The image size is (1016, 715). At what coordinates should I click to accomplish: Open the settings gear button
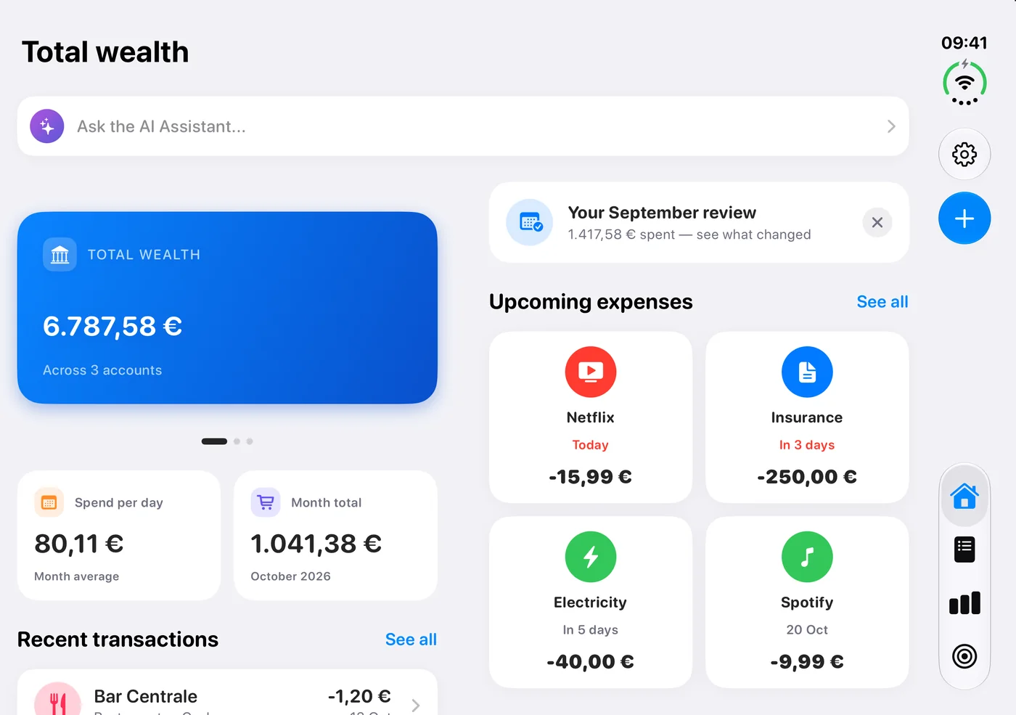pos(964,154)
